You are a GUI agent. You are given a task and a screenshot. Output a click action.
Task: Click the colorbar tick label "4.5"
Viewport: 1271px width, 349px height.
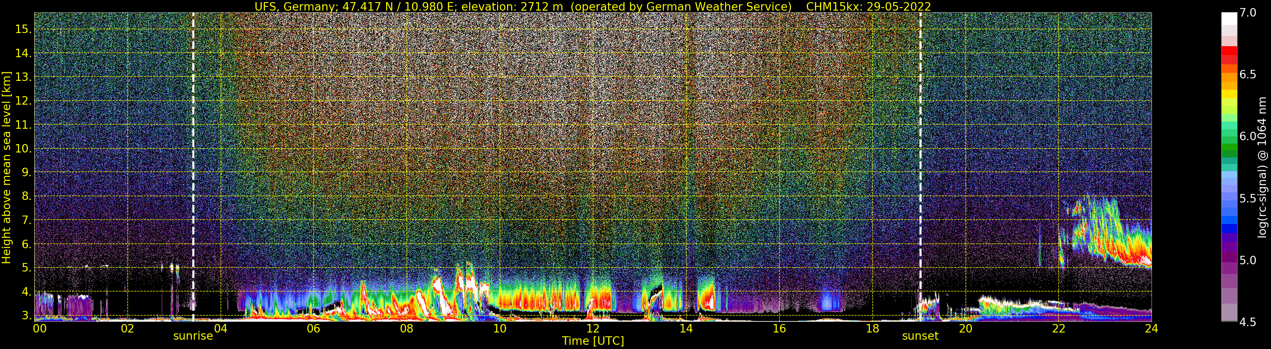1248,322
